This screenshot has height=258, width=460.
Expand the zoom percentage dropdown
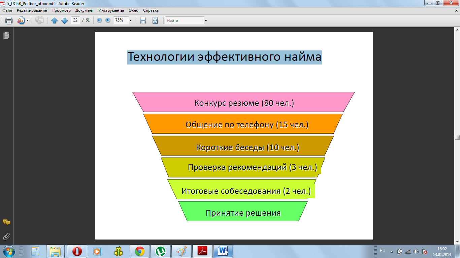(x=130, y=20)
